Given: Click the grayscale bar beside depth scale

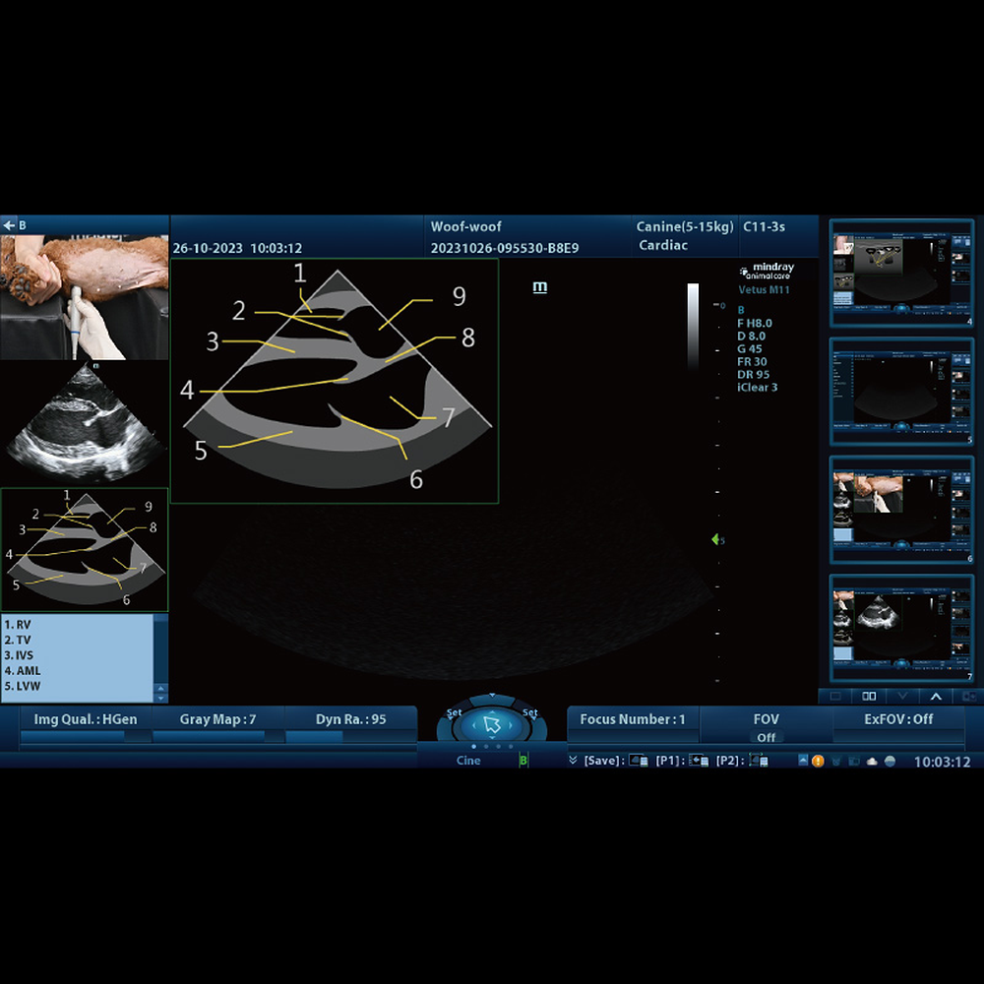Looking at the screenshot, I should [693, 327].
